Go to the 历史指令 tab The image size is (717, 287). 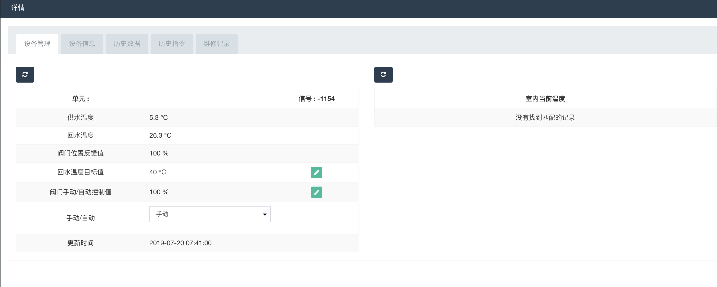pyautogui.click(x=172, y=44)
